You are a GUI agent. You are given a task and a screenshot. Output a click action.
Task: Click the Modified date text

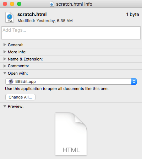45,21
